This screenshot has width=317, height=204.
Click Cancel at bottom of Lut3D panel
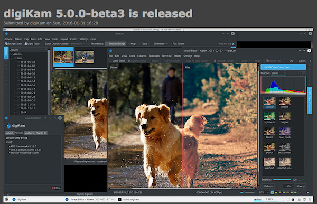point(301,186)
